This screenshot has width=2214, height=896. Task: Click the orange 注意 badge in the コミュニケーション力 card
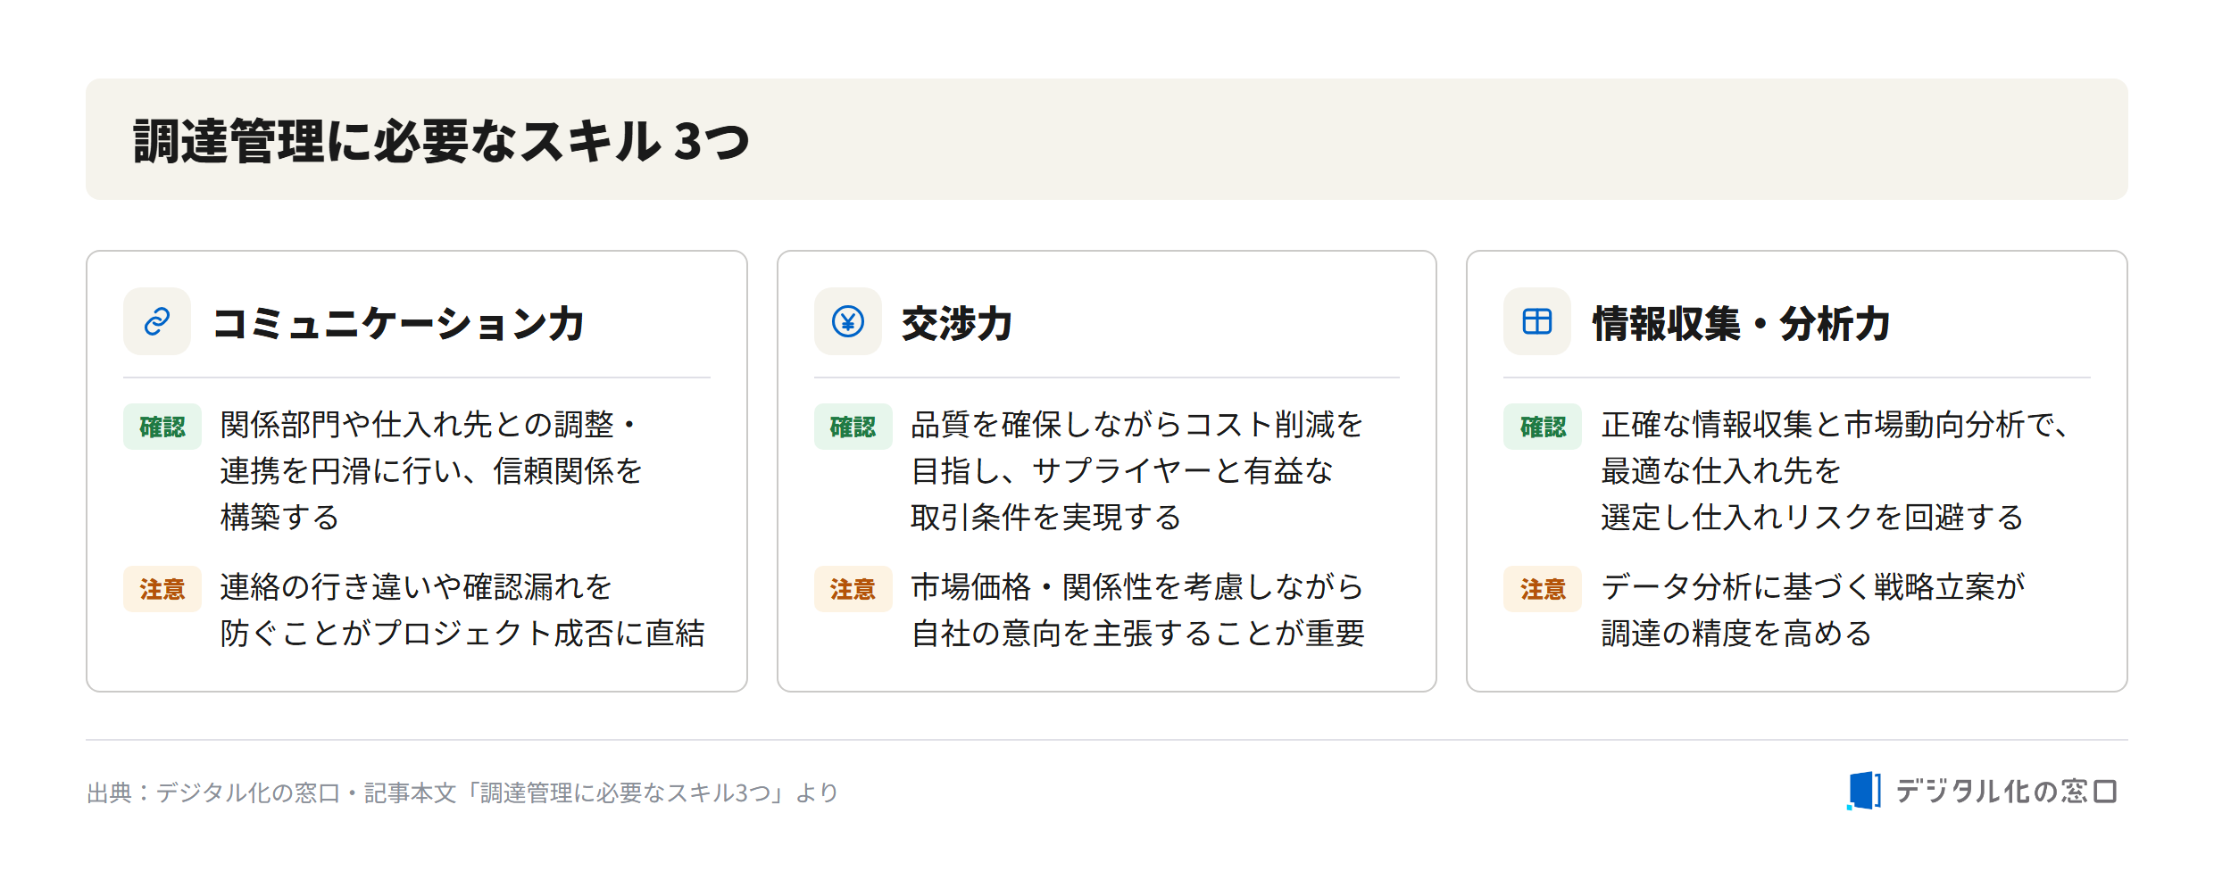(x=162, y=589)
